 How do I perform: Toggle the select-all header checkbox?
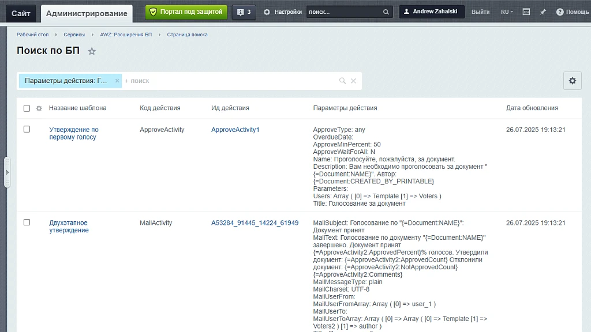[27, 108]
